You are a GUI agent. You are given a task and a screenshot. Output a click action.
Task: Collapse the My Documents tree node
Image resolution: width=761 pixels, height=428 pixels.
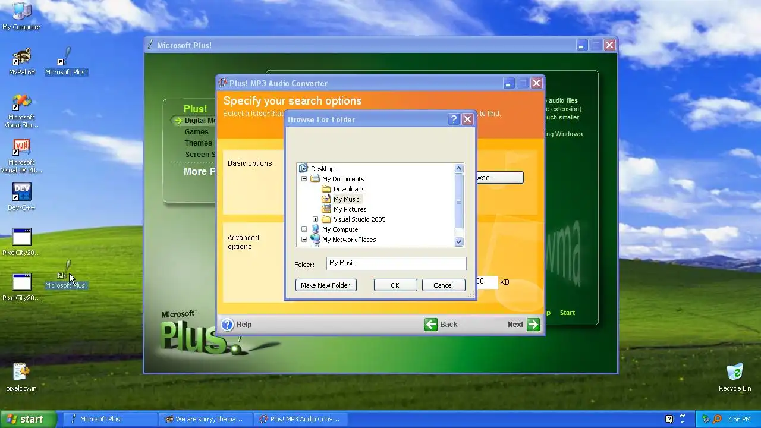click(304, 179)
